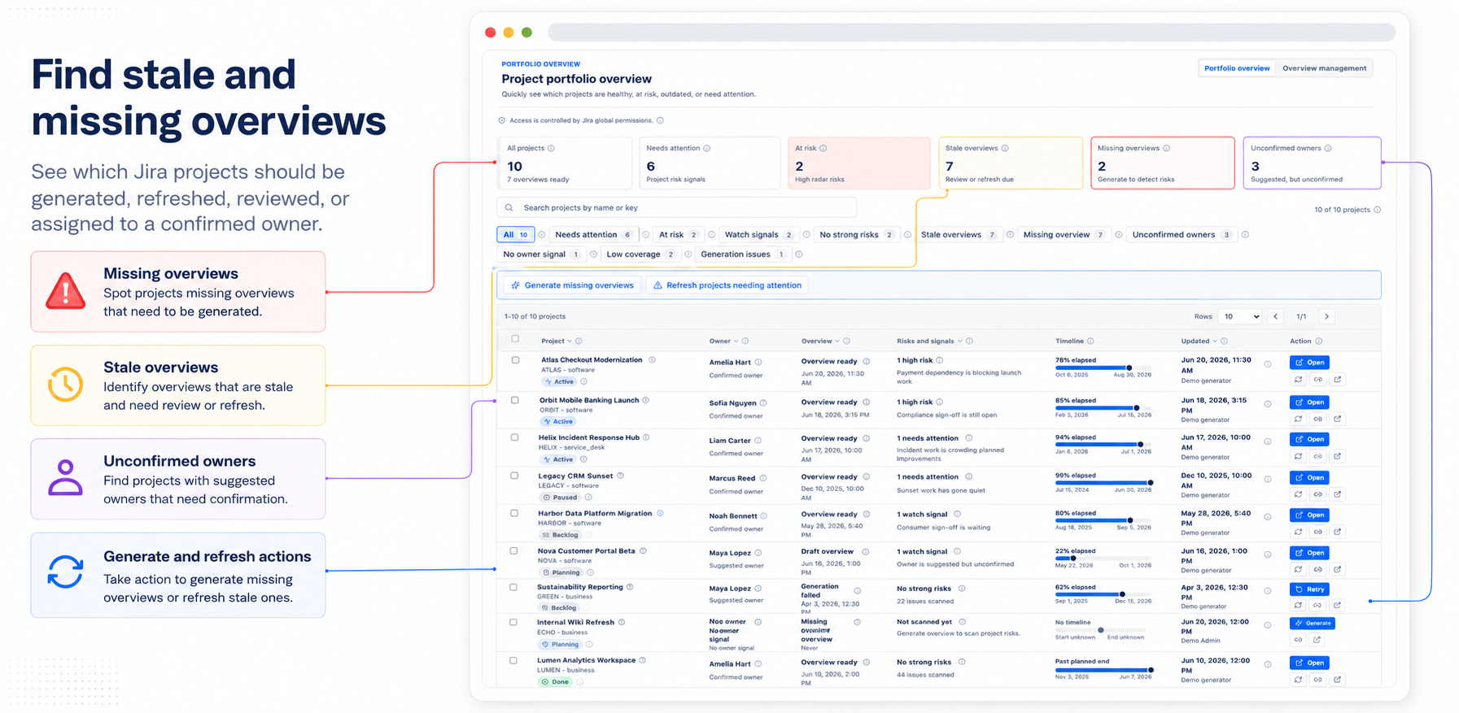Click copy link icon in Atlas Checkout row
Image resolution: width=1459 pixels, height=713 pixels.
point(1318,380)
